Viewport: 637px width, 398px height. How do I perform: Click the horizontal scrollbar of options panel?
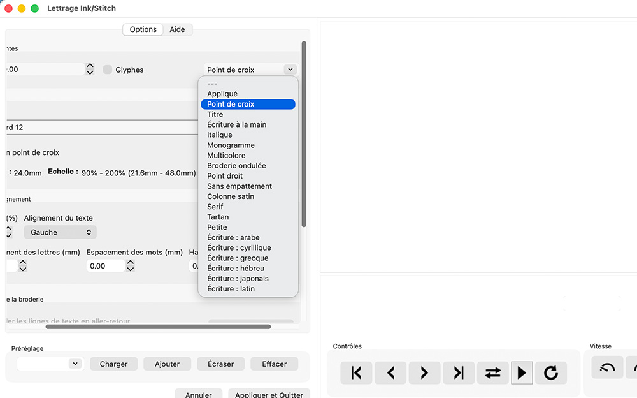point(158,327)
